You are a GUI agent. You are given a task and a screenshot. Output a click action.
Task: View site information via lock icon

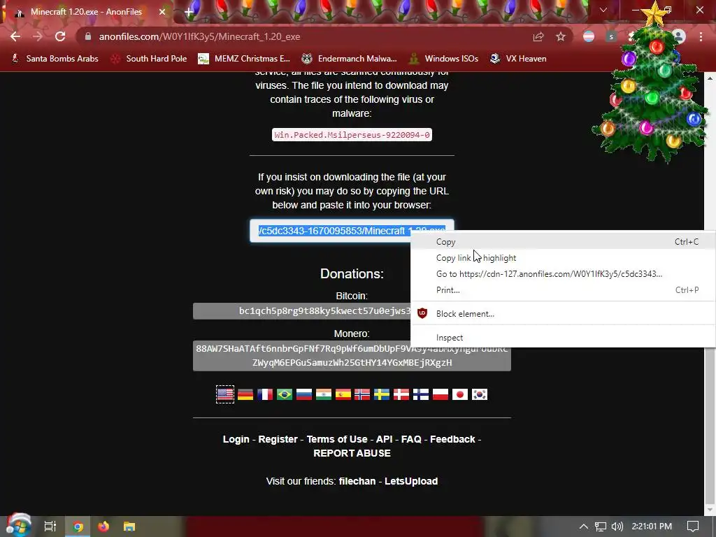pos(87,36)
